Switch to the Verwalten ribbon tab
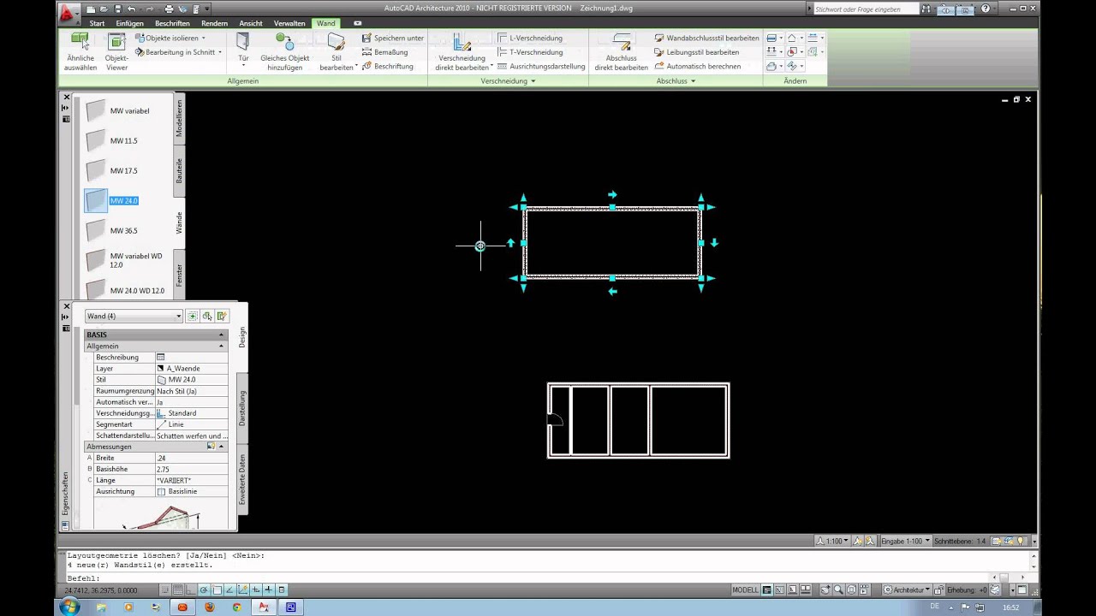The width and height of the screenshot is (1096, 616). 289,23
